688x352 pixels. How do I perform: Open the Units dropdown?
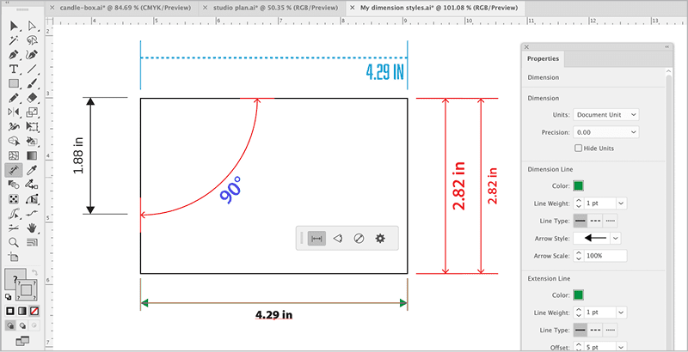point(605,114)
